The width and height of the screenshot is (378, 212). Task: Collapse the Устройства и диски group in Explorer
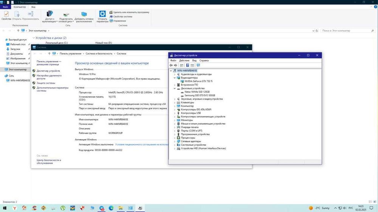(x=34, y=38)
